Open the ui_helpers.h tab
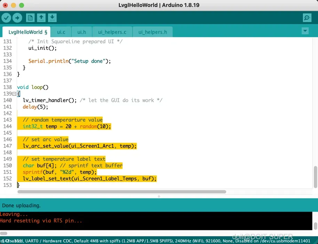 (x=152, y=32)
